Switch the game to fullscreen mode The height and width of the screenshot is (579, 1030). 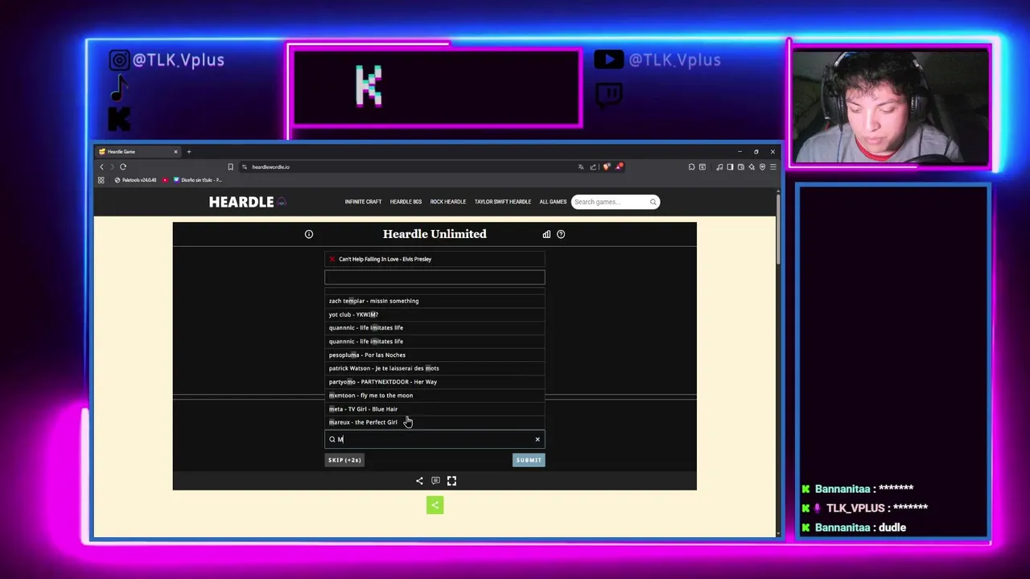451,481
